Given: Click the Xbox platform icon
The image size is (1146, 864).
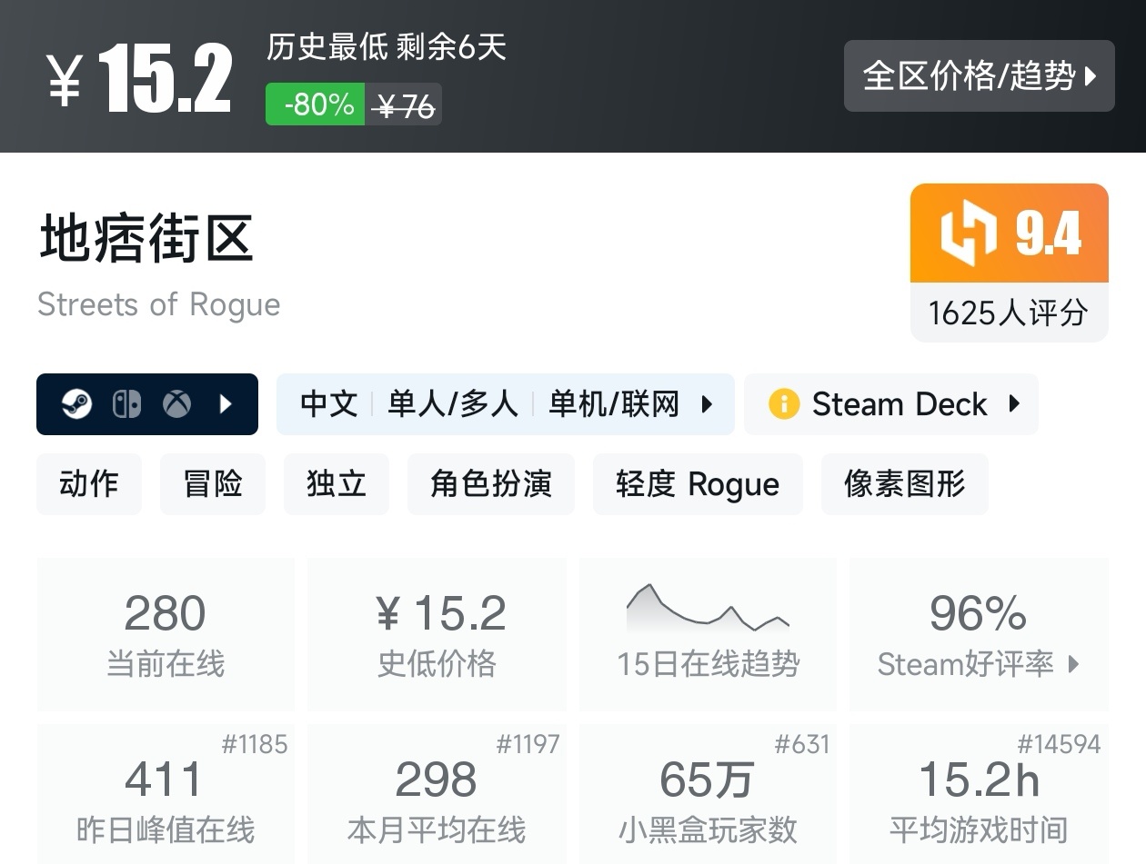Looking at the screenshot, I should click(x=176, y=403).
